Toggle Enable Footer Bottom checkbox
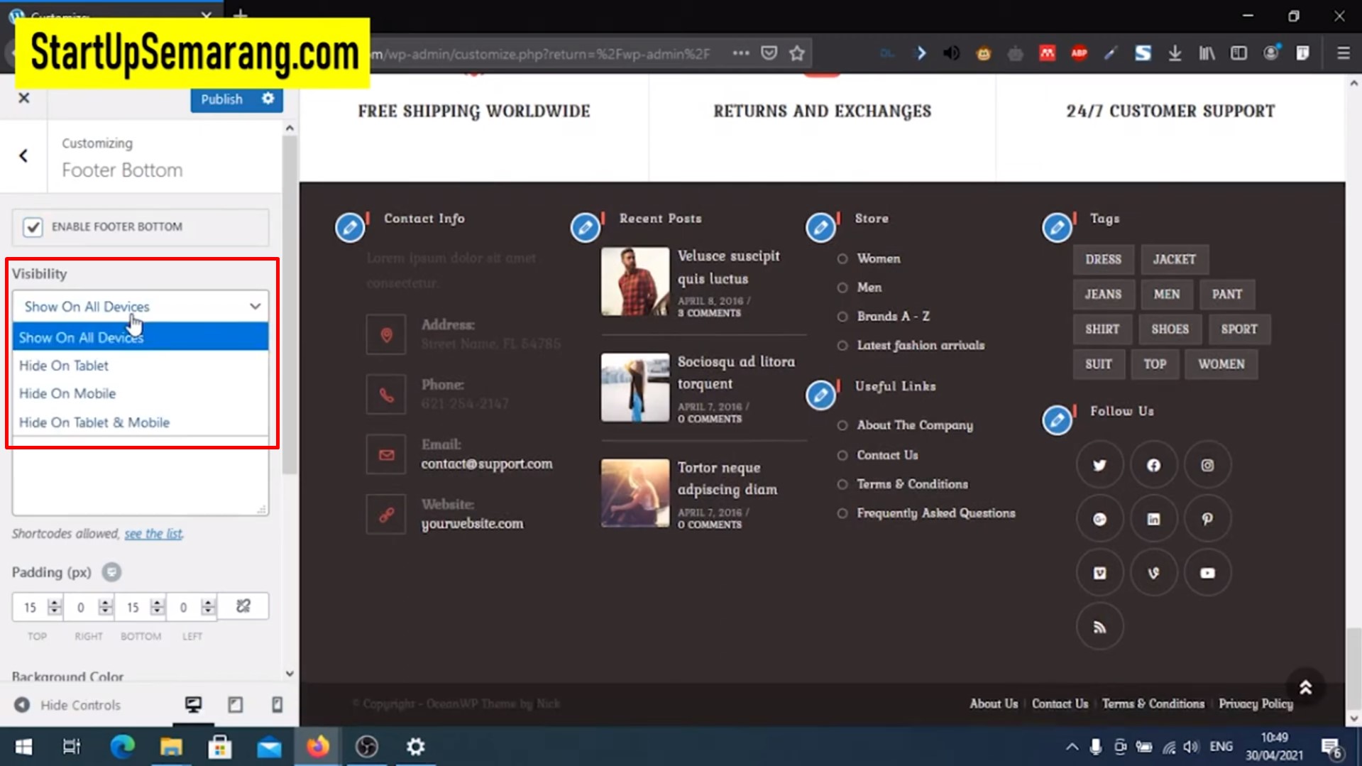Viewport: 1362px width, 766px height. [x=33, y=226]
